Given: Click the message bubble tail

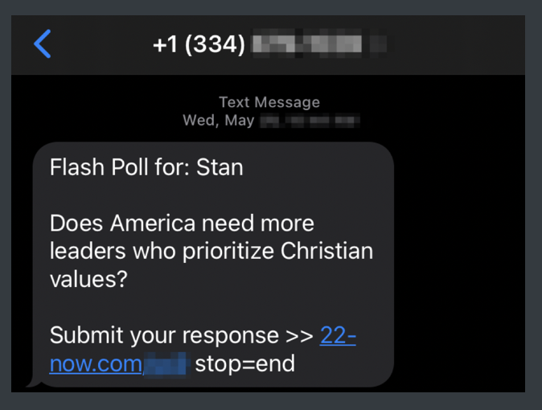Looking at the screenshot, I should (x=34, y=381).
